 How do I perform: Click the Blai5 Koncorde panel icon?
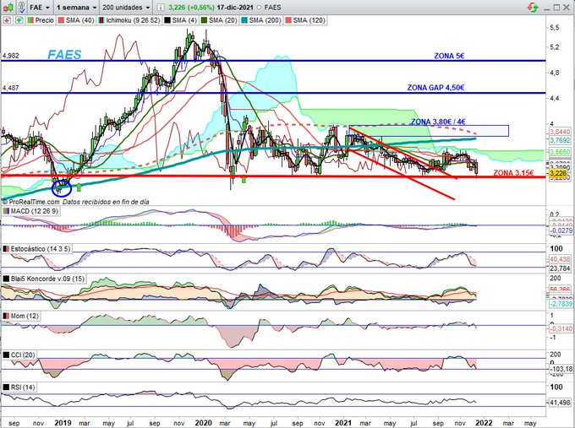(6, 279)
